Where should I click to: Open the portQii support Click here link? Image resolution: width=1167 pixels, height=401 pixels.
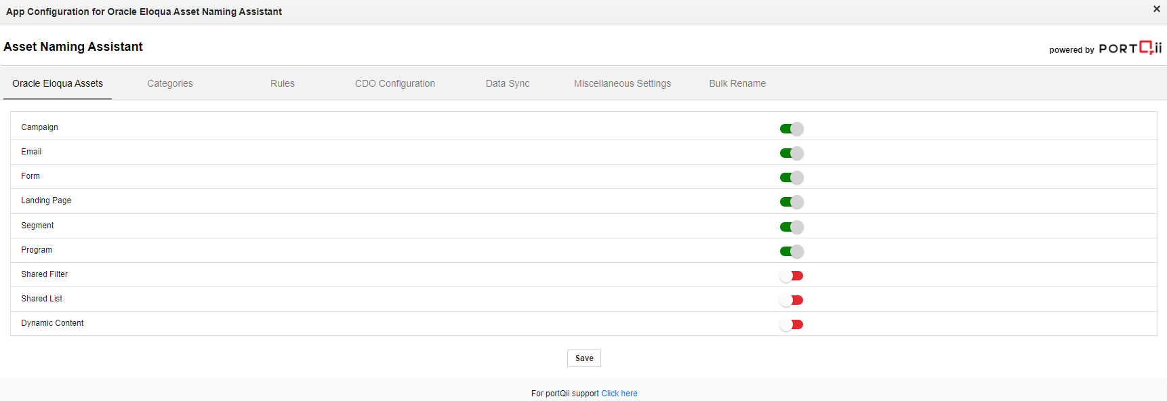click(619, 394)
